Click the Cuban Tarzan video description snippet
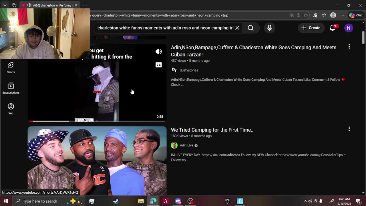Viewport: 366px width, 206px height. pyautogui.click(x=258, y=82)
